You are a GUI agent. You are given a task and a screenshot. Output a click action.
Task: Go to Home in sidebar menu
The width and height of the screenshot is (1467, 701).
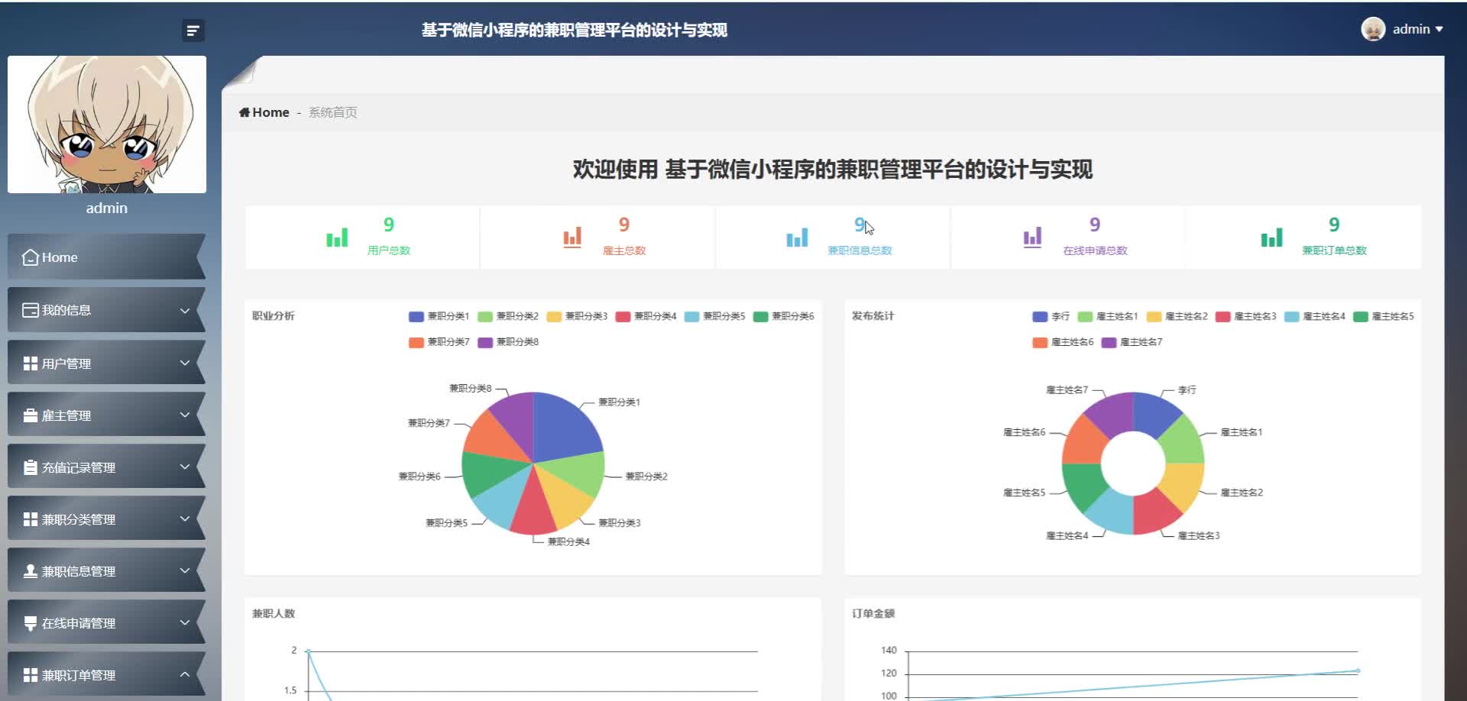106,257
